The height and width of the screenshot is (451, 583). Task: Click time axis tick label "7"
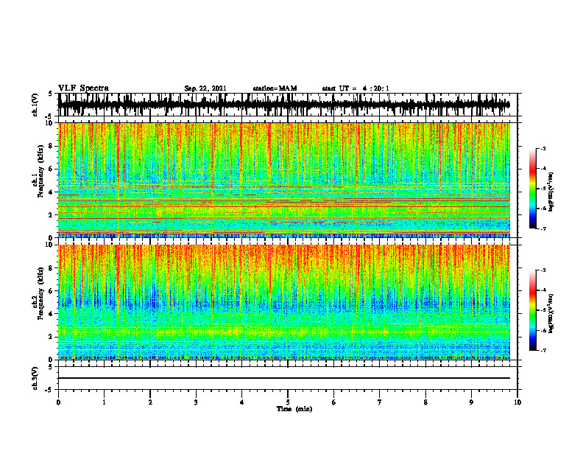click(380, 402)
